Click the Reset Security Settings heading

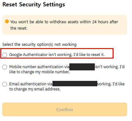(34, 4)
